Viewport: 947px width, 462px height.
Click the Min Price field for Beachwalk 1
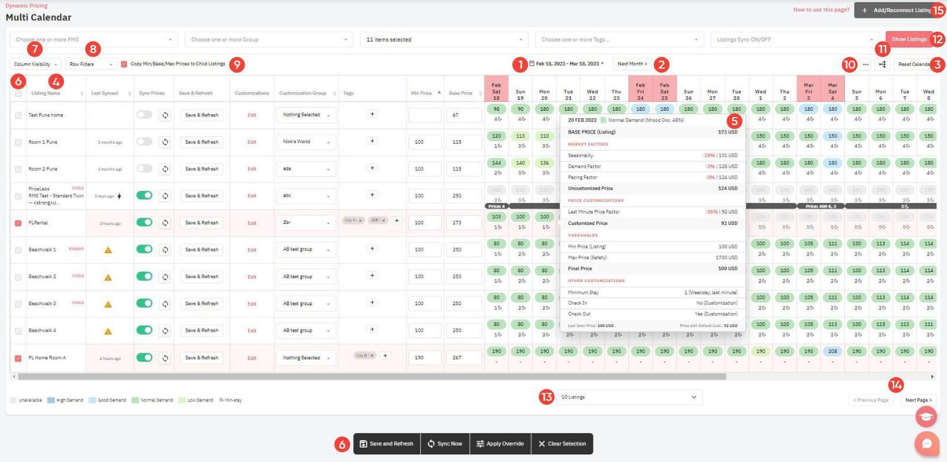(424, 250)
